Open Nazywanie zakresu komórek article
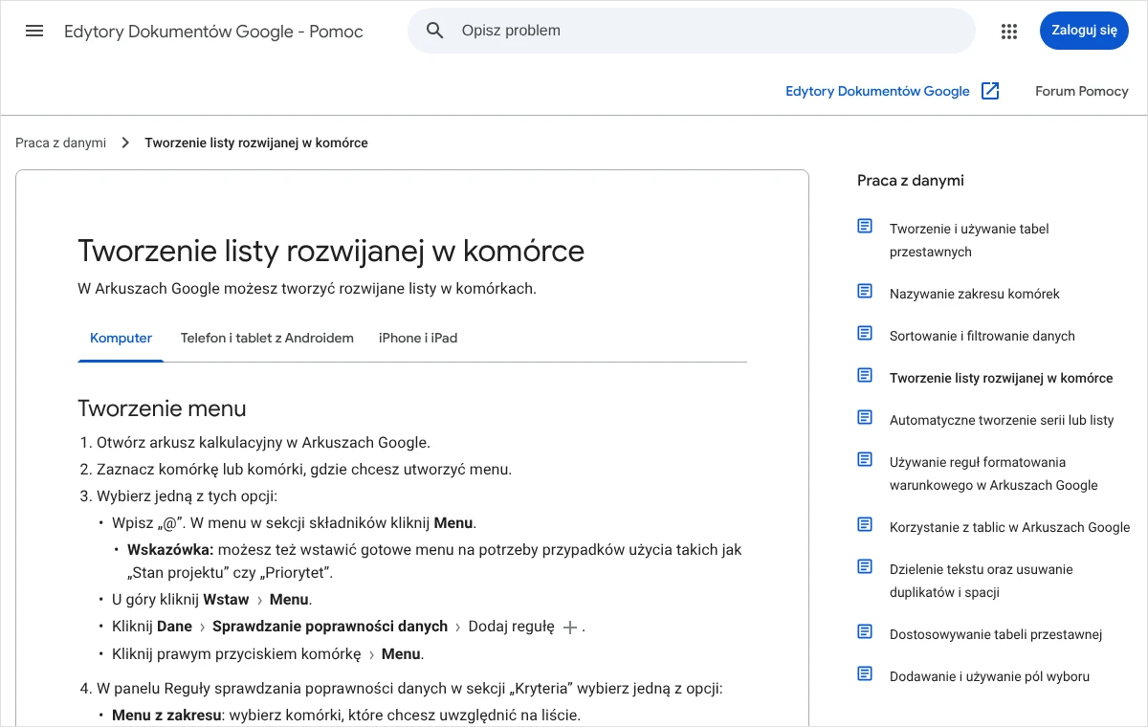1148x727 pixels. 974,294
